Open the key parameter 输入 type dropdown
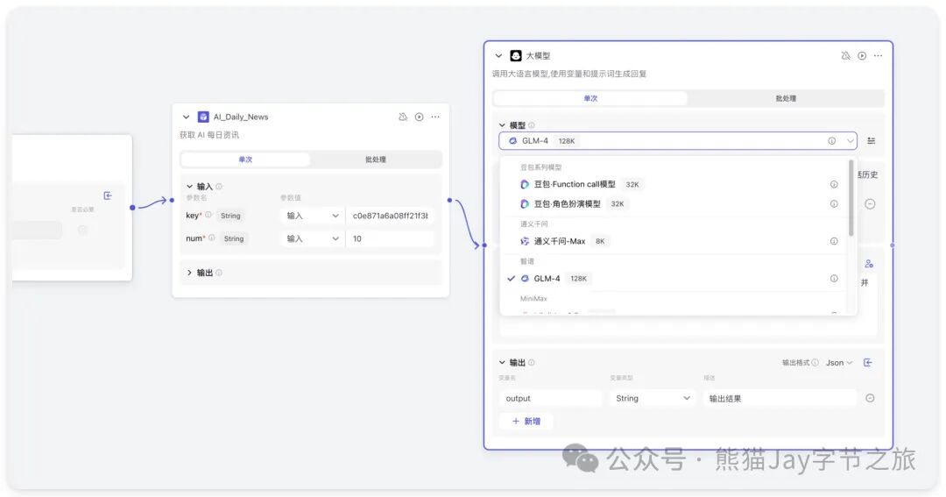This screenshot has width=946, height=497. coord(312,216)
